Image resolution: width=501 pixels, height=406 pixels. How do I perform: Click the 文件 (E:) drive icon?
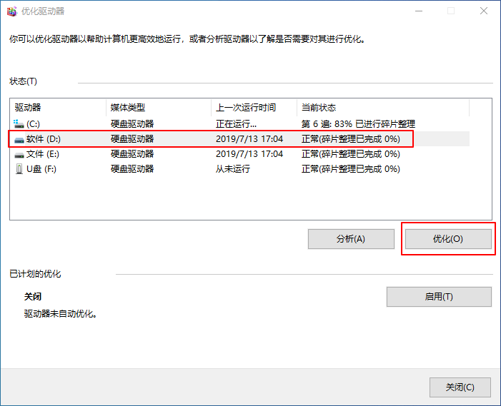click(19, 153)
